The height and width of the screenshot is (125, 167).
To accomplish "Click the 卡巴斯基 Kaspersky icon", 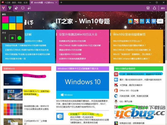I will click(116, 85).
